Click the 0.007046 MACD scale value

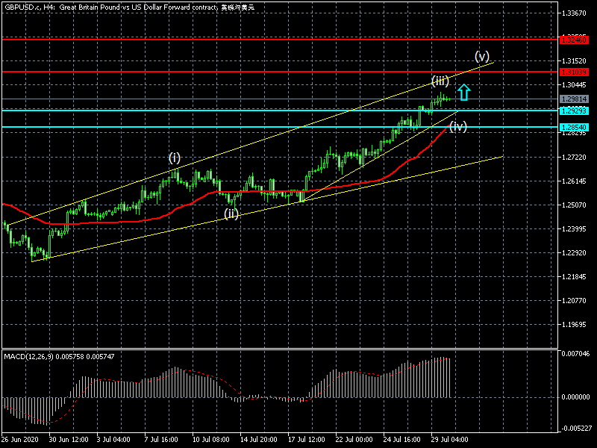coord(575,353)
